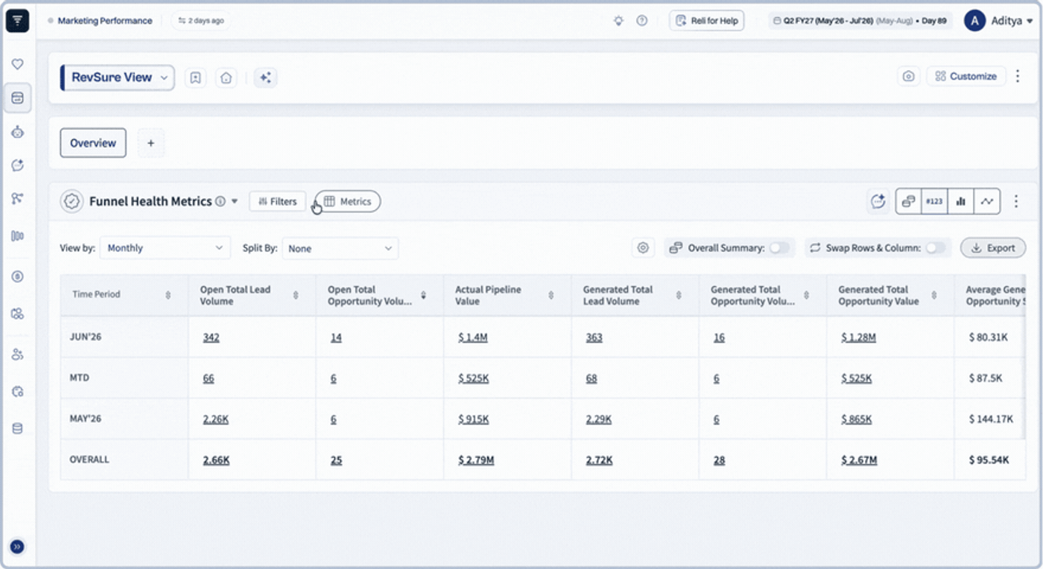This screenshot has height=569, width=1043.
Task: Open the View by Monthly dropdown
Action: pyautogui.click(x=165, y=248)
